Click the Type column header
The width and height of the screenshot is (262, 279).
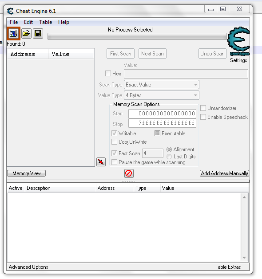[147, 188]
